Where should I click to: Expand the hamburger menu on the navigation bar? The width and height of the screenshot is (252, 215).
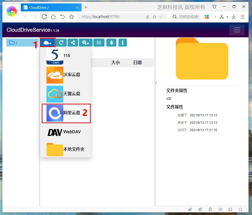coord(237,30)
